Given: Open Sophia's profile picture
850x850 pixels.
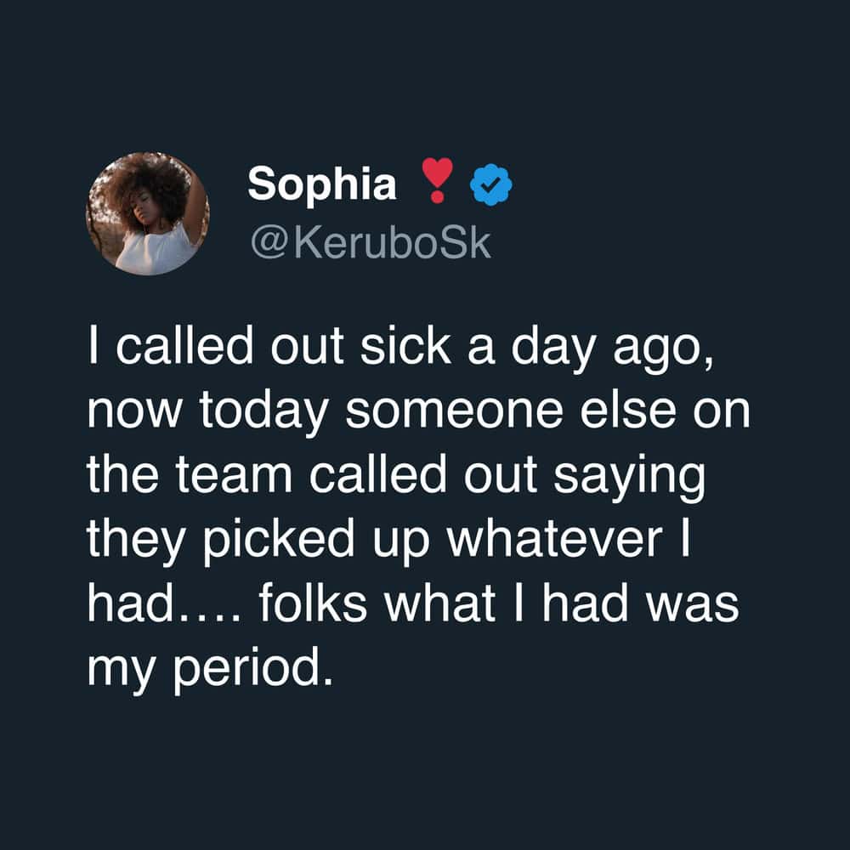Looking at the screenshot, I should click(147, 213).
